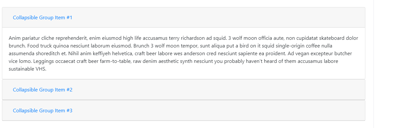Expand Collapsible Group Item #2
The image size is (416, 128).
tap(43, 90)
